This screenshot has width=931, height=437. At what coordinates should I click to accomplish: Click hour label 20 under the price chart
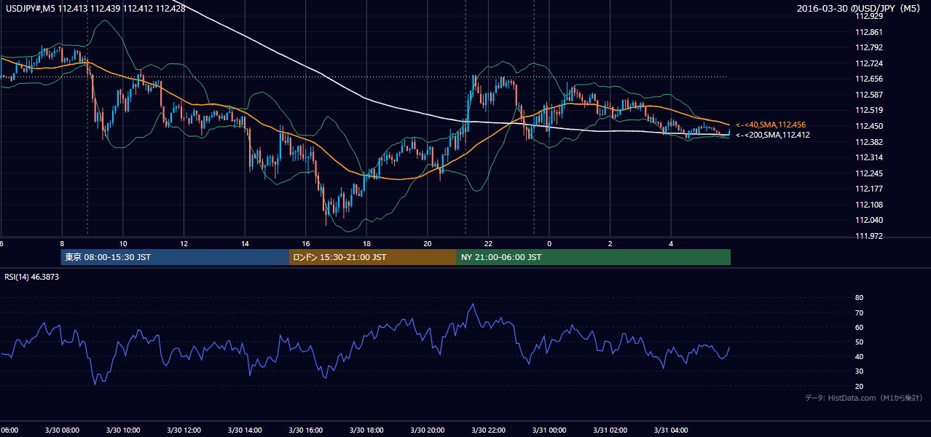428,243
